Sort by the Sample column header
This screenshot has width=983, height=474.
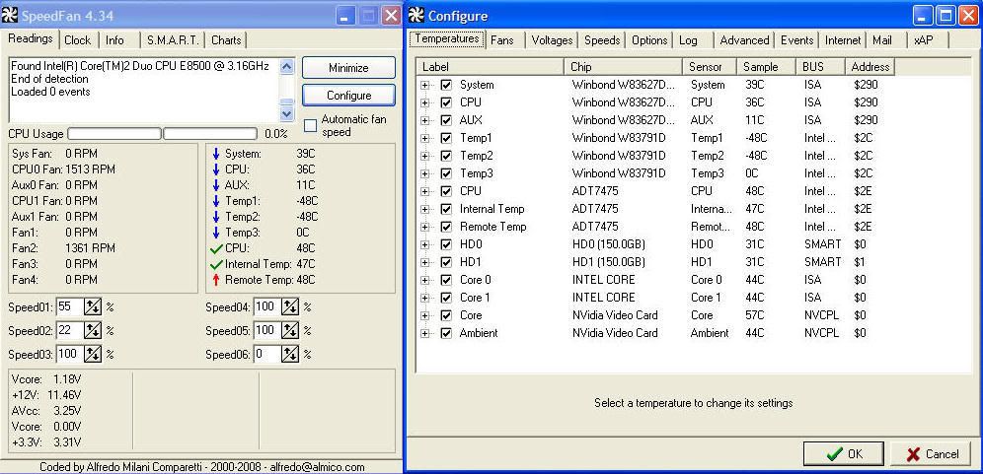pos(766,66)
